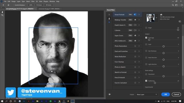Select the Hand tool in the left toolbar
This screenshot has height=103, width=184.
coord(2,12)
